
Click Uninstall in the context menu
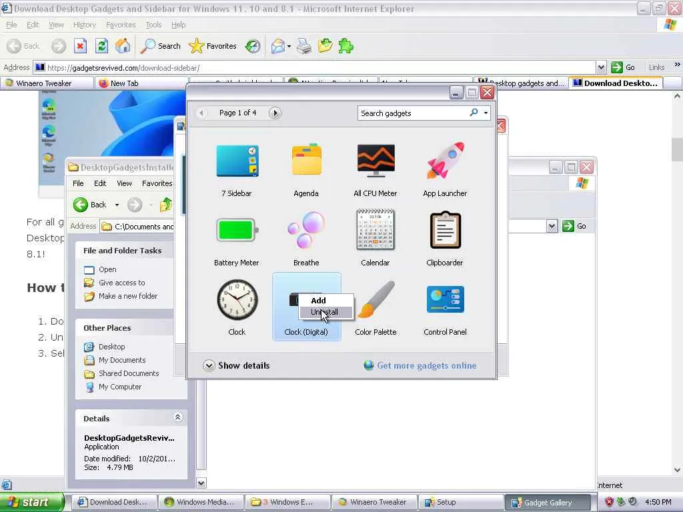tap(324, 312)
